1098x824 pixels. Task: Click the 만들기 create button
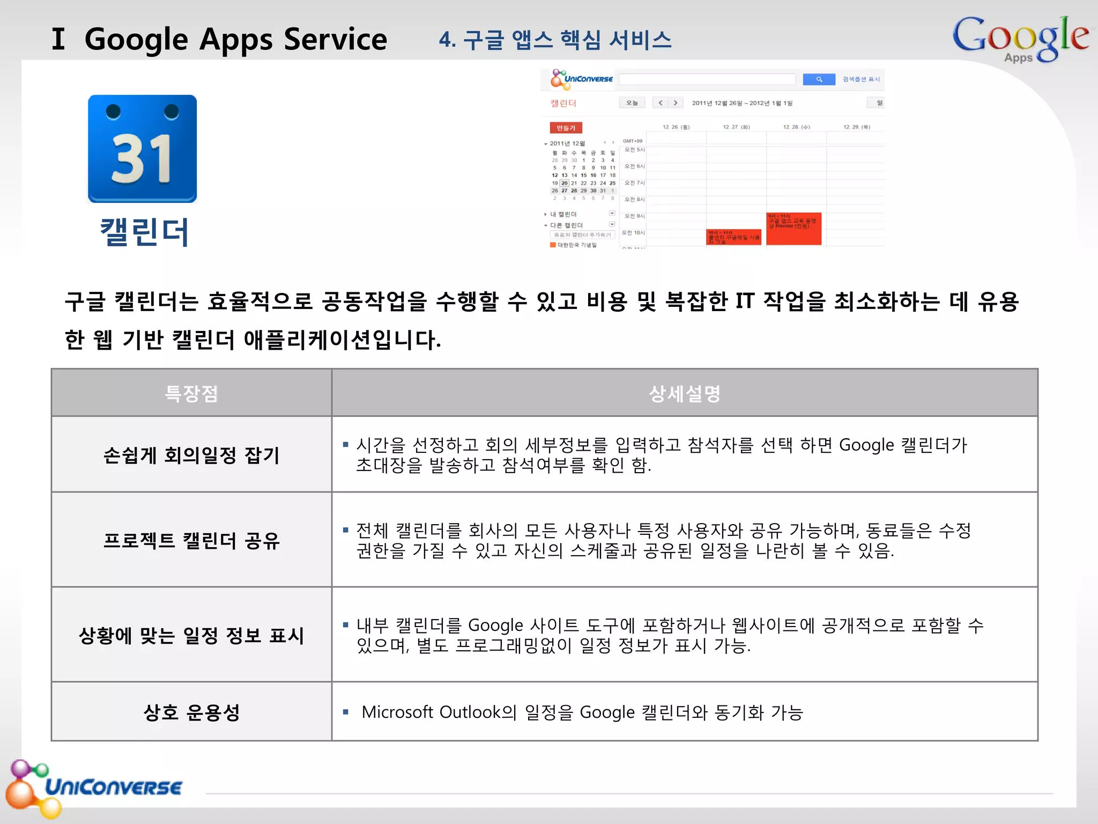[x=566, y=128]
